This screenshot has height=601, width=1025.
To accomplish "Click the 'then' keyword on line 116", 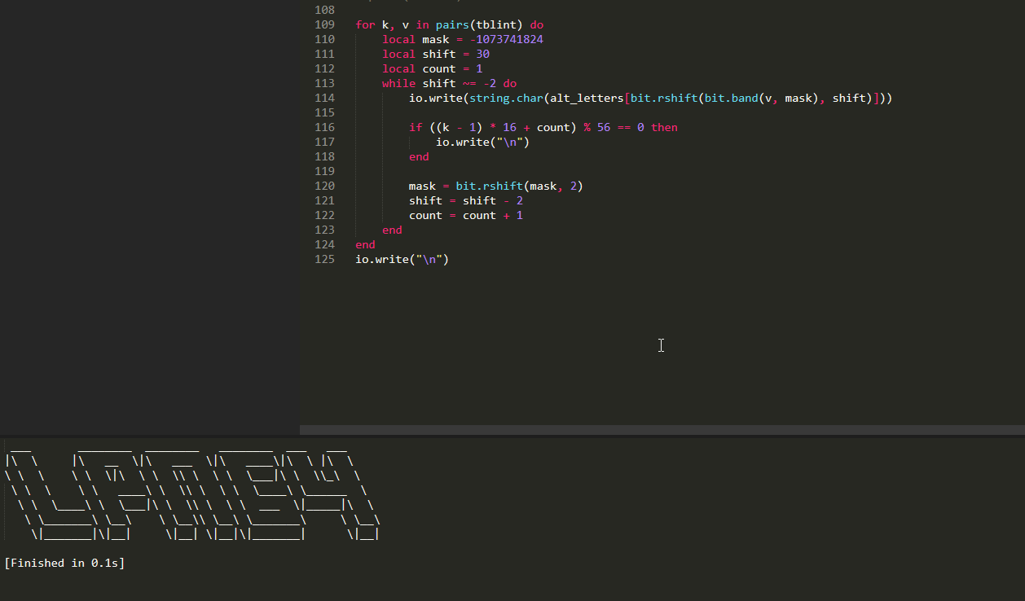I will (664, 128).
